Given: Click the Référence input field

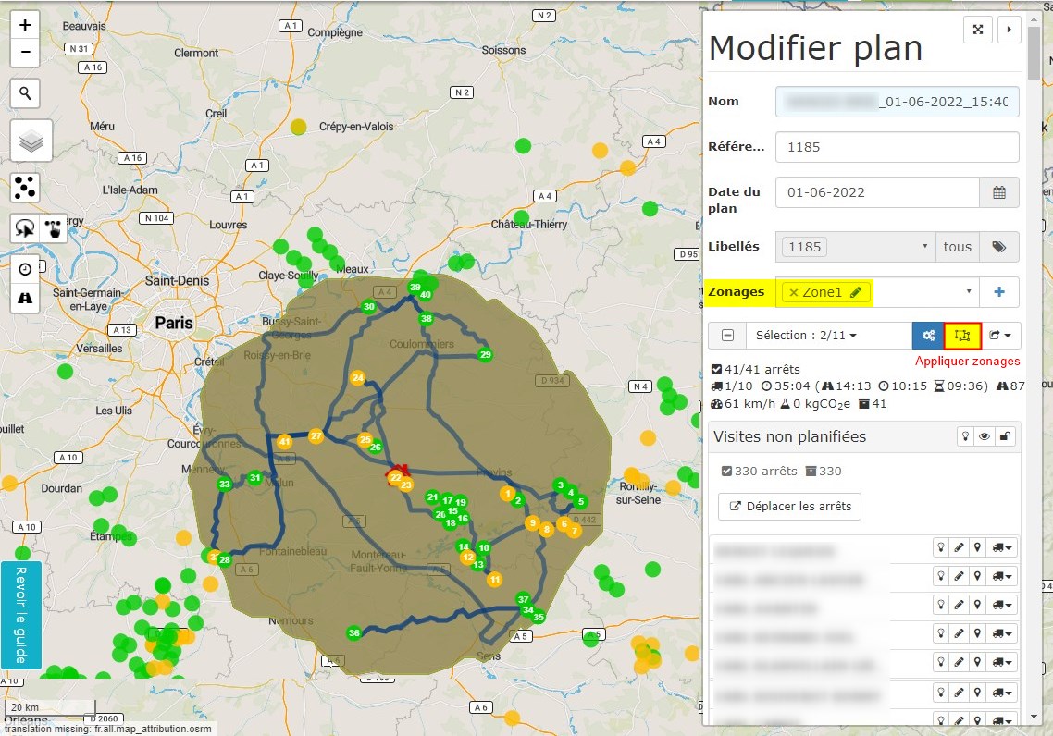Looking at the screenshot, I should click(x=897, y=146).
